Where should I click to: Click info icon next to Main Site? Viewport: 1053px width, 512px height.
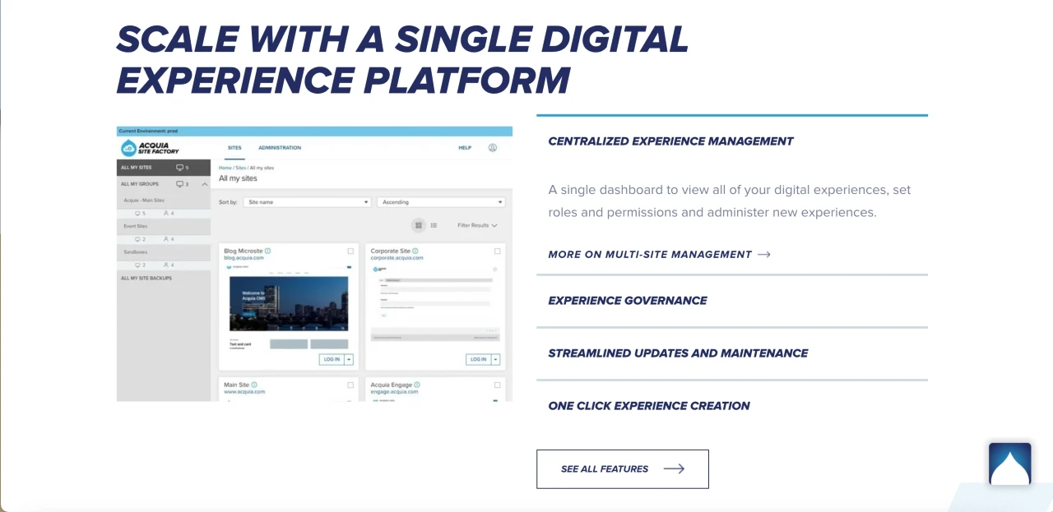click(x=254, y=385)
